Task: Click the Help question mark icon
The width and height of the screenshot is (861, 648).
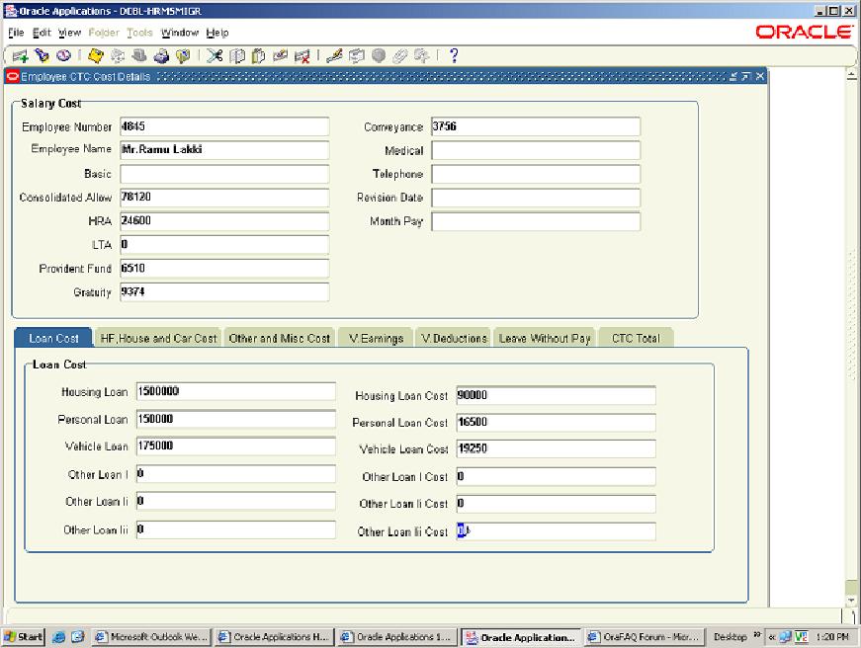Action: coord(454,56)
